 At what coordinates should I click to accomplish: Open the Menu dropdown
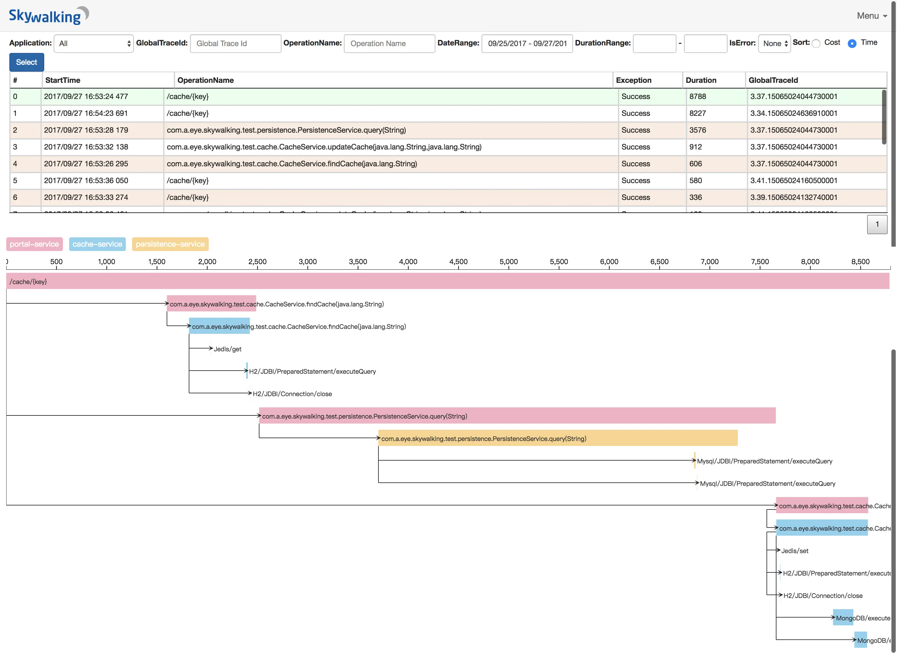871,16
